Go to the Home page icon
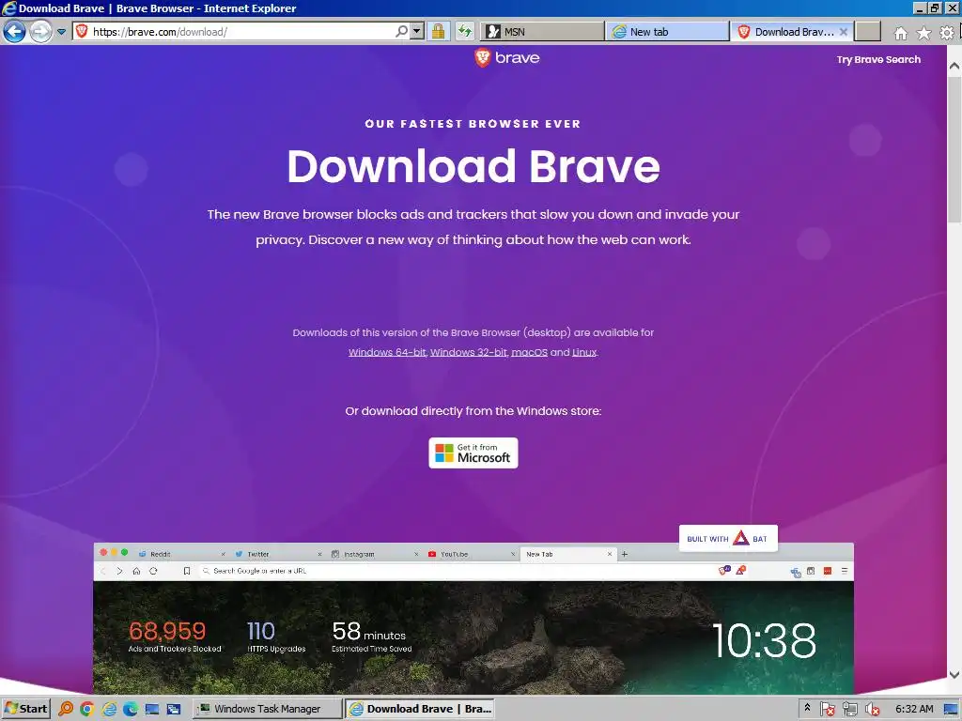 point(901,33)
